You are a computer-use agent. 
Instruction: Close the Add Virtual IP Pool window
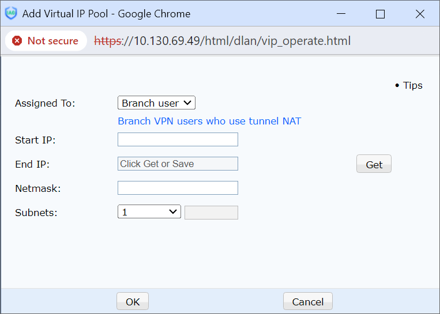(420, 14)
